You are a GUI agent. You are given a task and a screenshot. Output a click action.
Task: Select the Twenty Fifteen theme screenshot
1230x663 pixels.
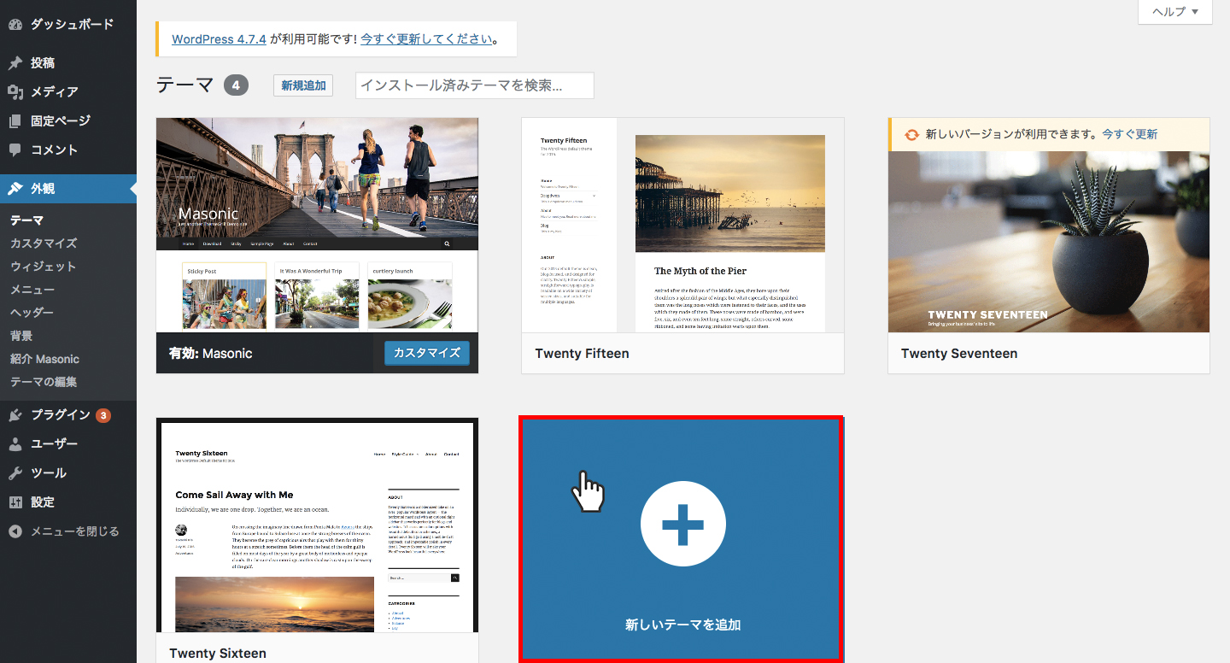682,225
